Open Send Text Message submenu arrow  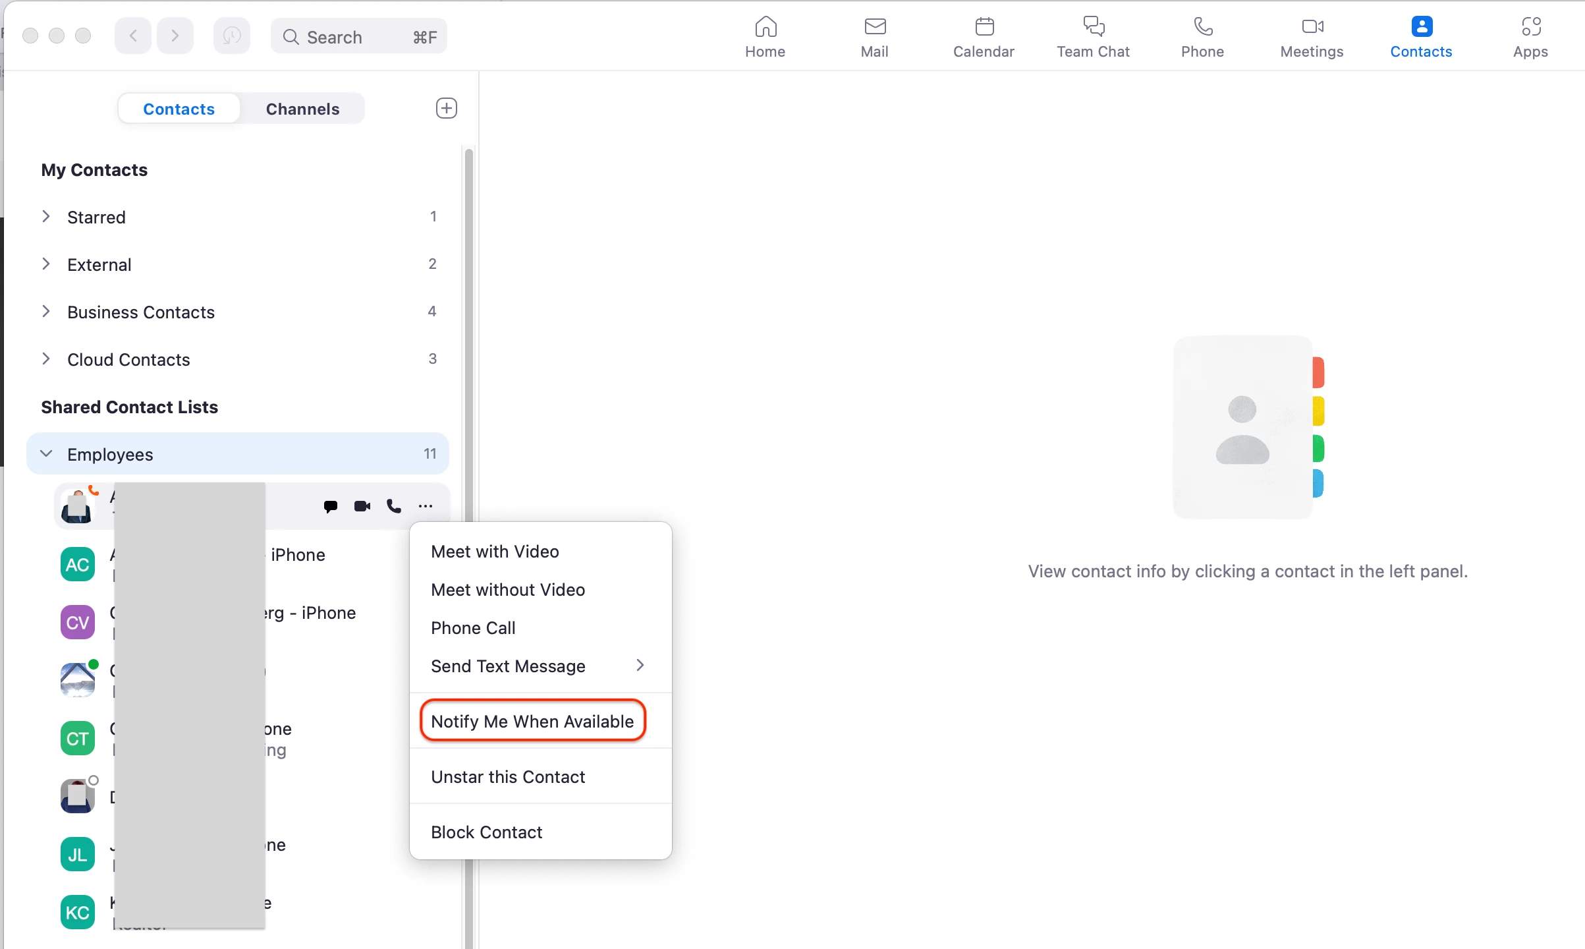tap(640, 666)
